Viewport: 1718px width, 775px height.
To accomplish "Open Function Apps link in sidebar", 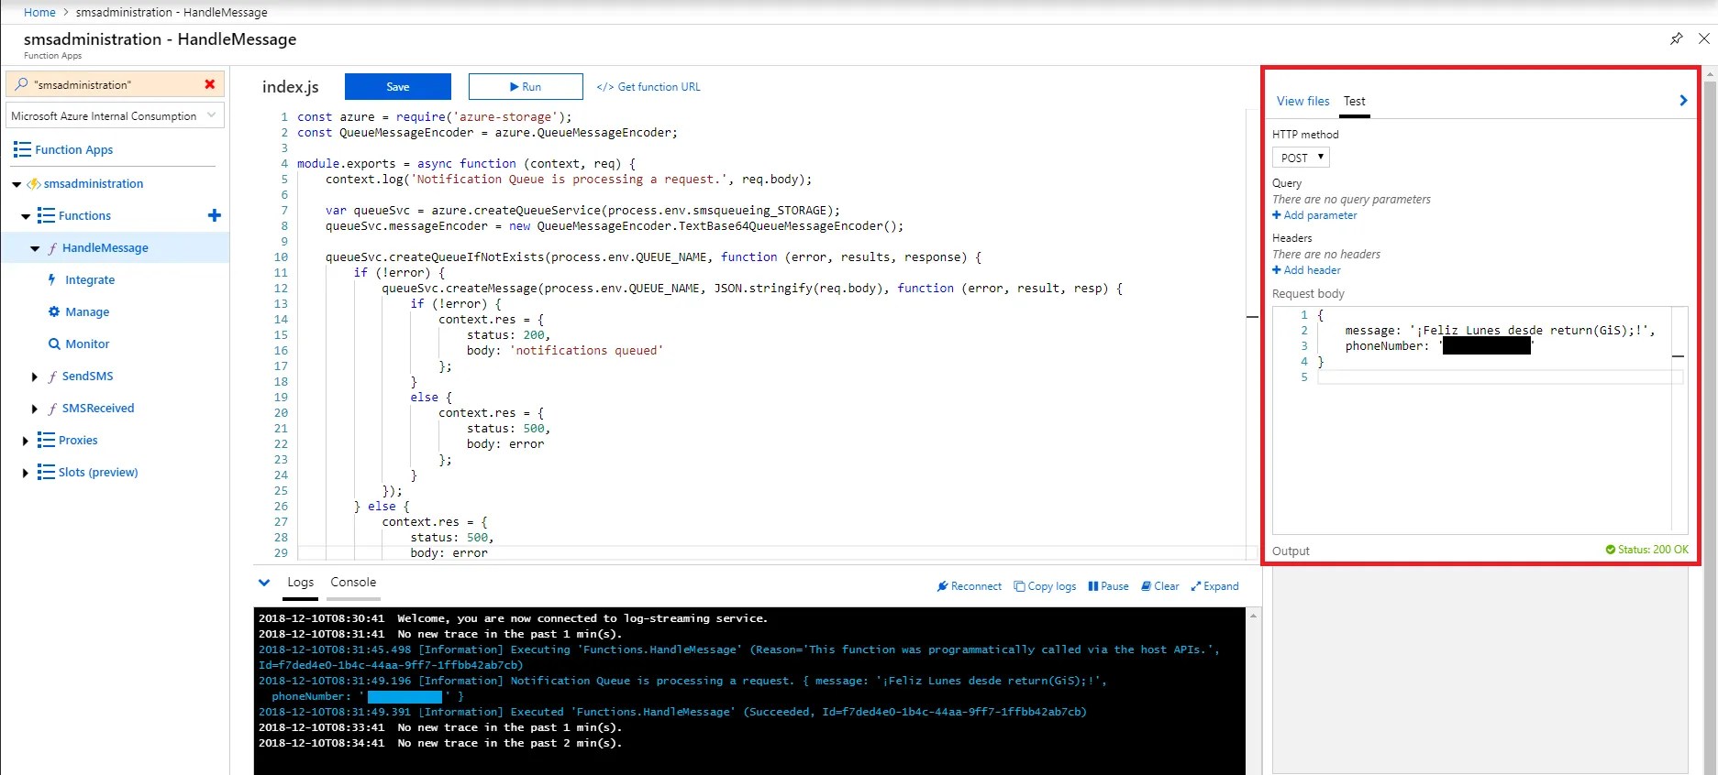I will coord(73,149).
